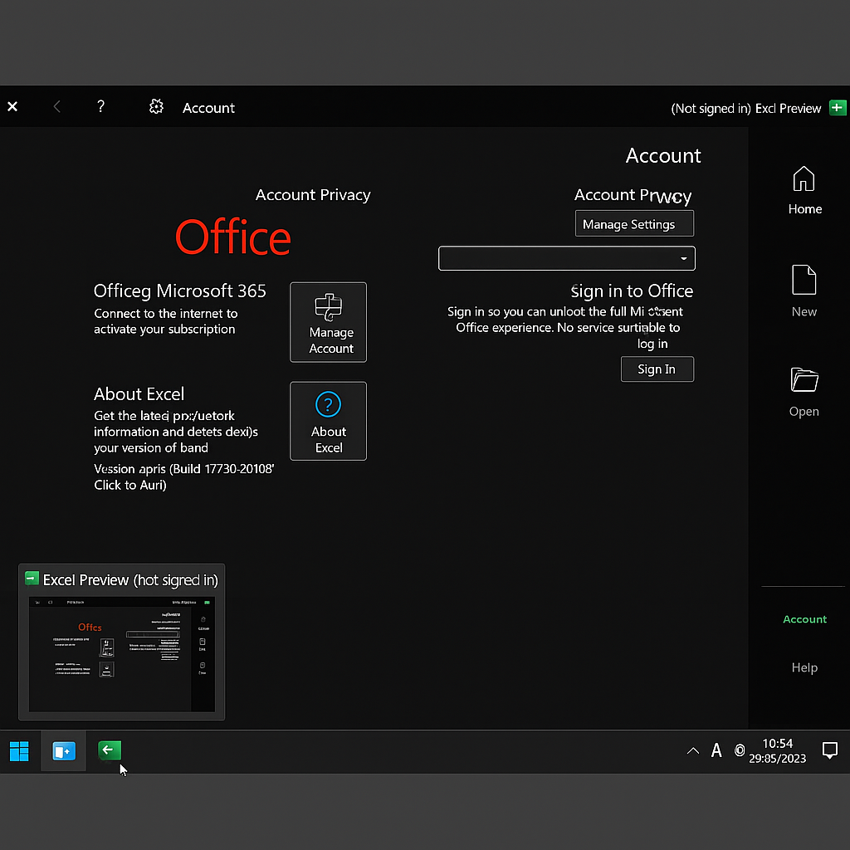This screenshot has width=850, height=850.
Task: Click the circular tray icon beside the clock
Action: tap(740, 750)
